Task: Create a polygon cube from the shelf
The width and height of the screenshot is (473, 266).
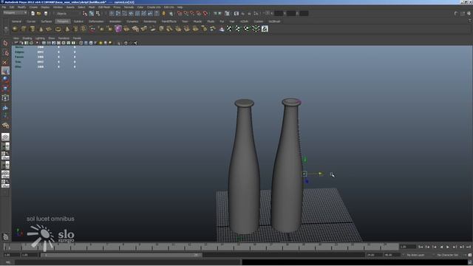Action: tap(24, 29)
